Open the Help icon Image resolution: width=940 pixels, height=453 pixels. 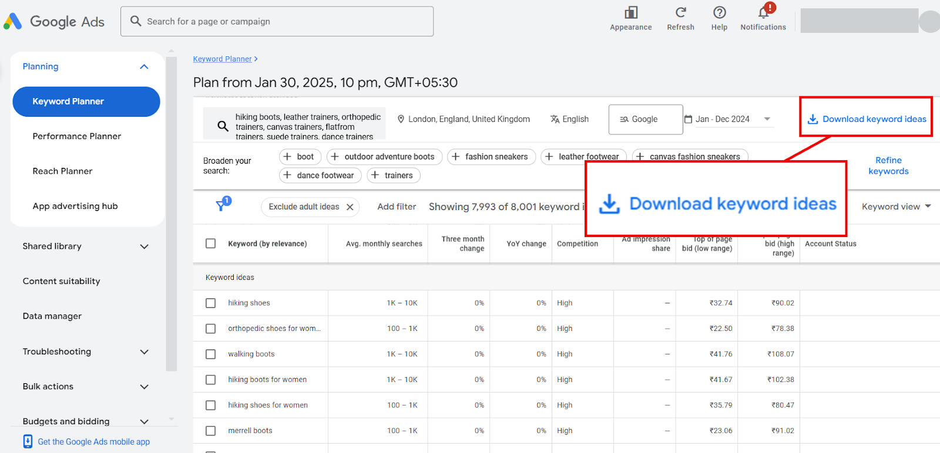click(720, 12)
